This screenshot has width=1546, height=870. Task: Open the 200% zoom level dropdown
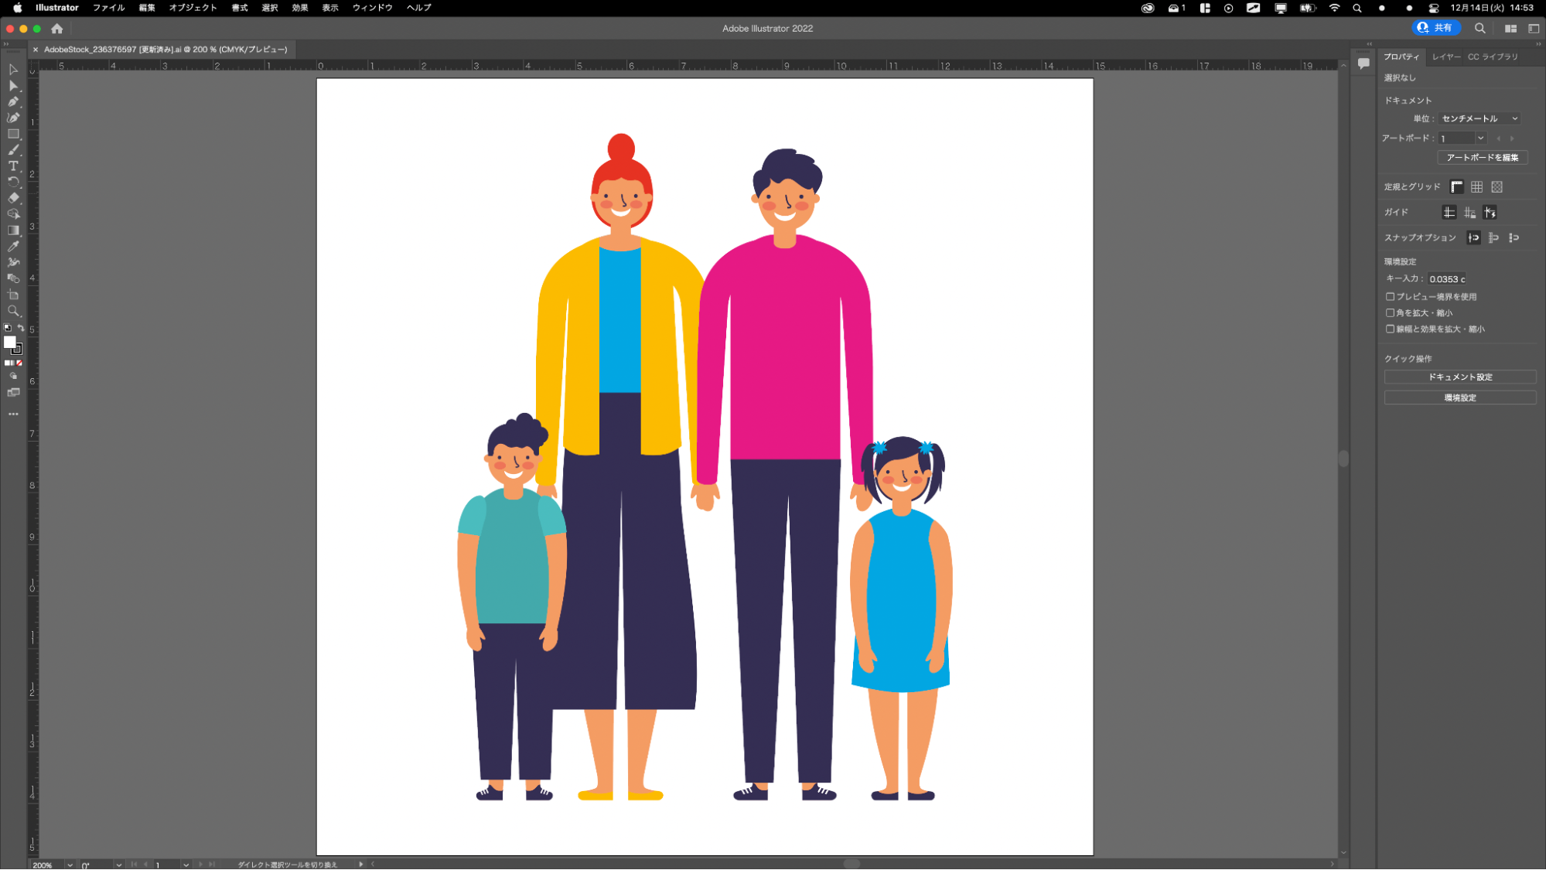pyautogui.click(x=70, y=865)
